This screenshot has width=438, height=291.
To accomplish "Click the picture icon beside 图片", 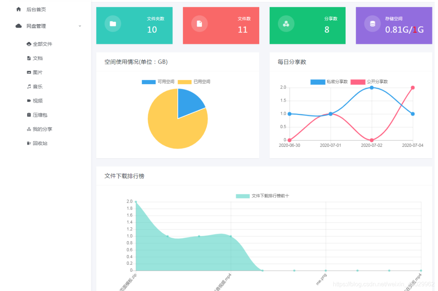I will (29, 73).
